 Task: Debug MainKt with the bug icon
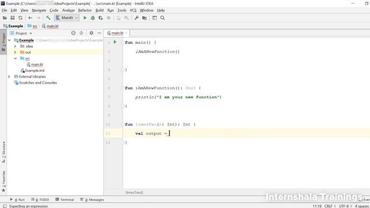[x=92, y=18]
